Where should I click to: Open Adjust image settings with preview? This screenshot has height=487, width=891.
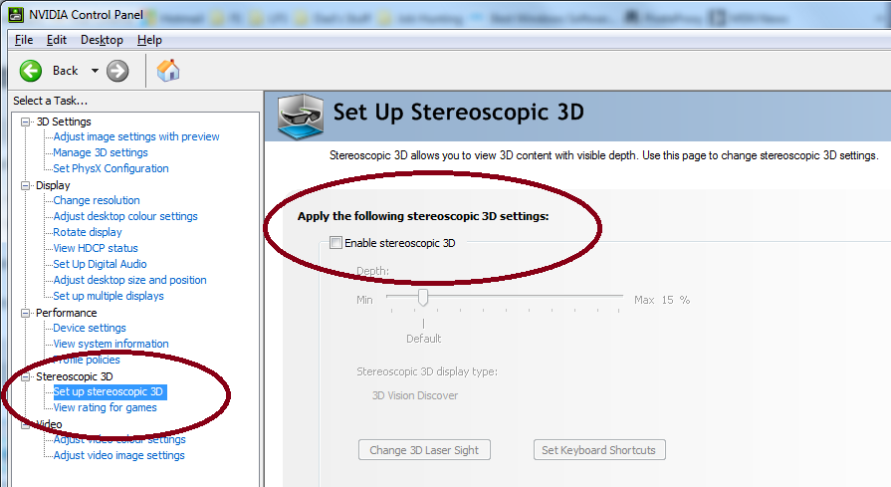(x=136, y=136)
